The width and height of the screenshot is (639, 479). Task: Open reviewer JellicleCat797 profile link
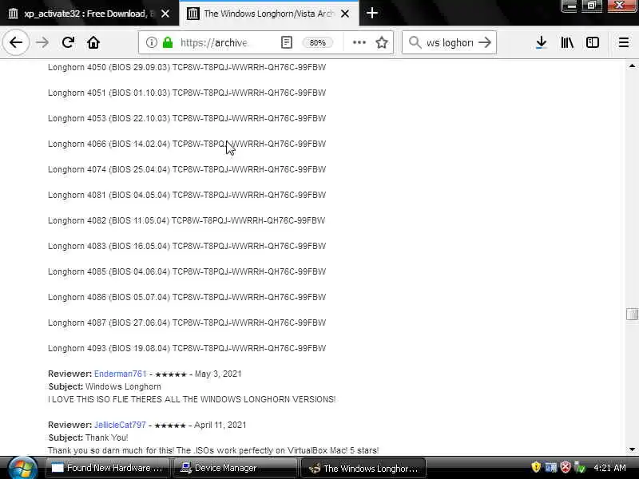click(x=120, y=425)
